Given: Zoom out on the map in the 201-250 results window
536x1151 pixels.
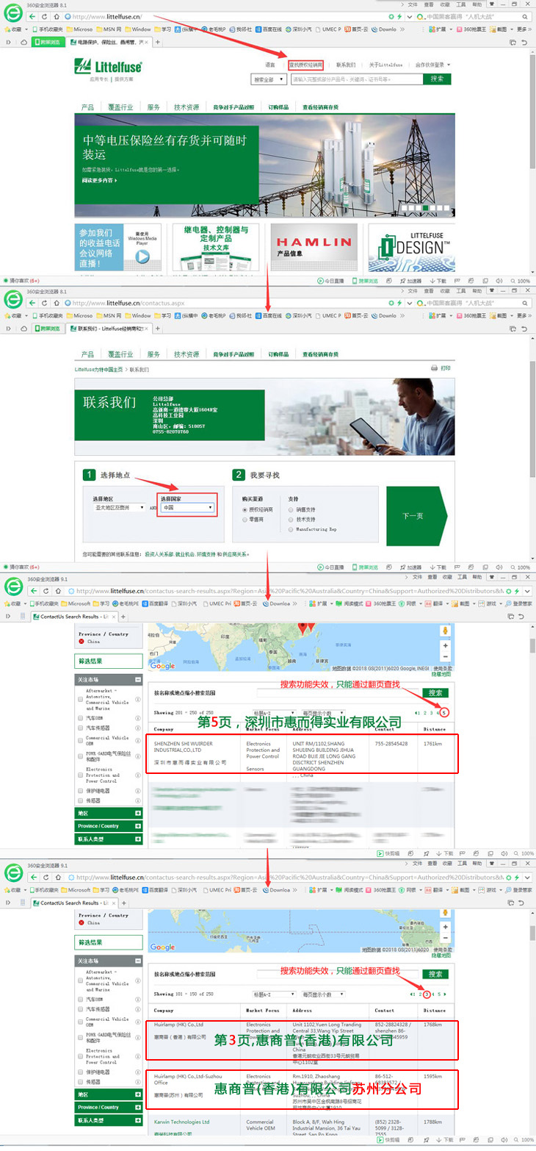Looking at the screenshot, I should (x=445, y=657).
